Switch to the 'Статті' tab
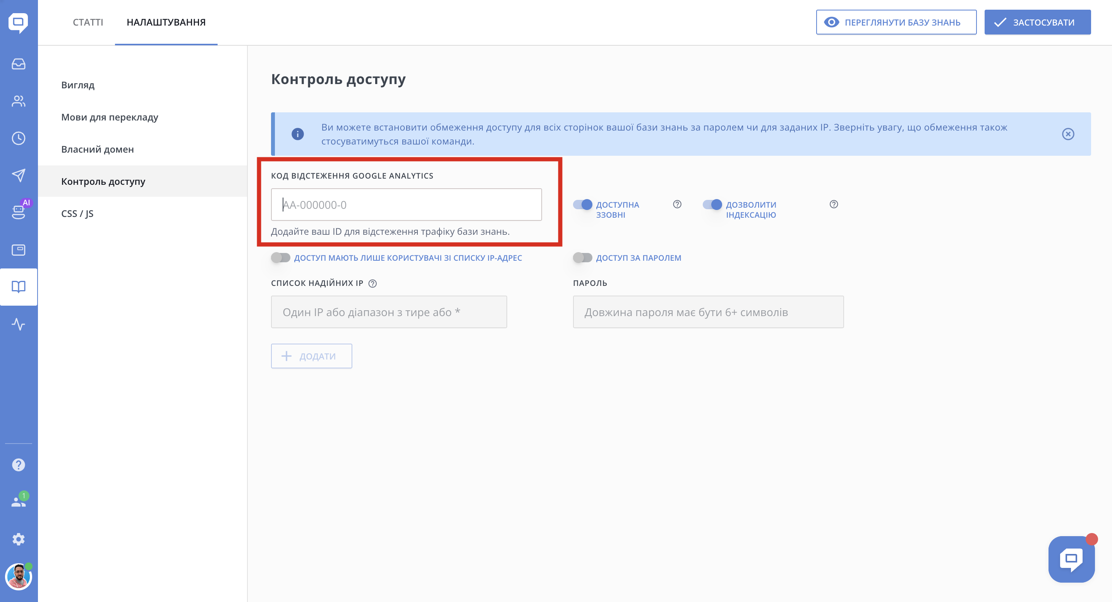Viewport: 1112px width, 602px height. pos(88,22)
